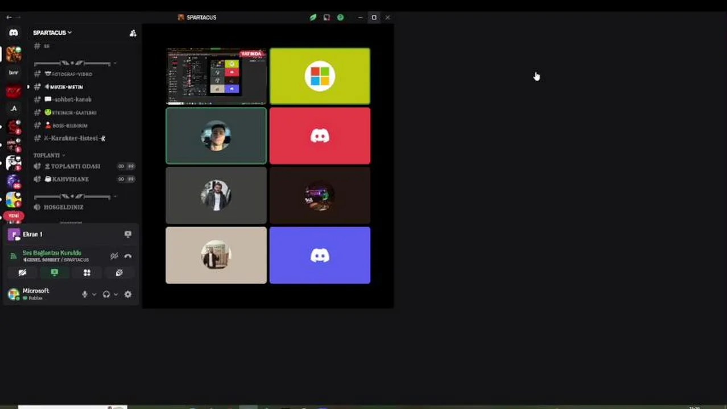Focus the red Discord logo participant tile
Viewport: 727px width, 409px height.
tap(320, 136)
